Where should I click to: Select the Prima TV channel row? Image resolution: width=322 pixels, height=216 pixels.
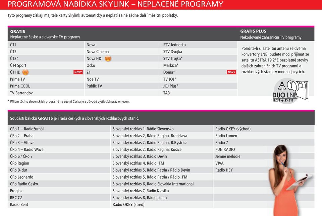pos(46,79)
